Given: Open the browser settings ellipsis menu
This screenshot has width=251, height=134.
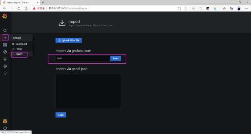Looking at the screenshot, I should [x=246, y=8].
